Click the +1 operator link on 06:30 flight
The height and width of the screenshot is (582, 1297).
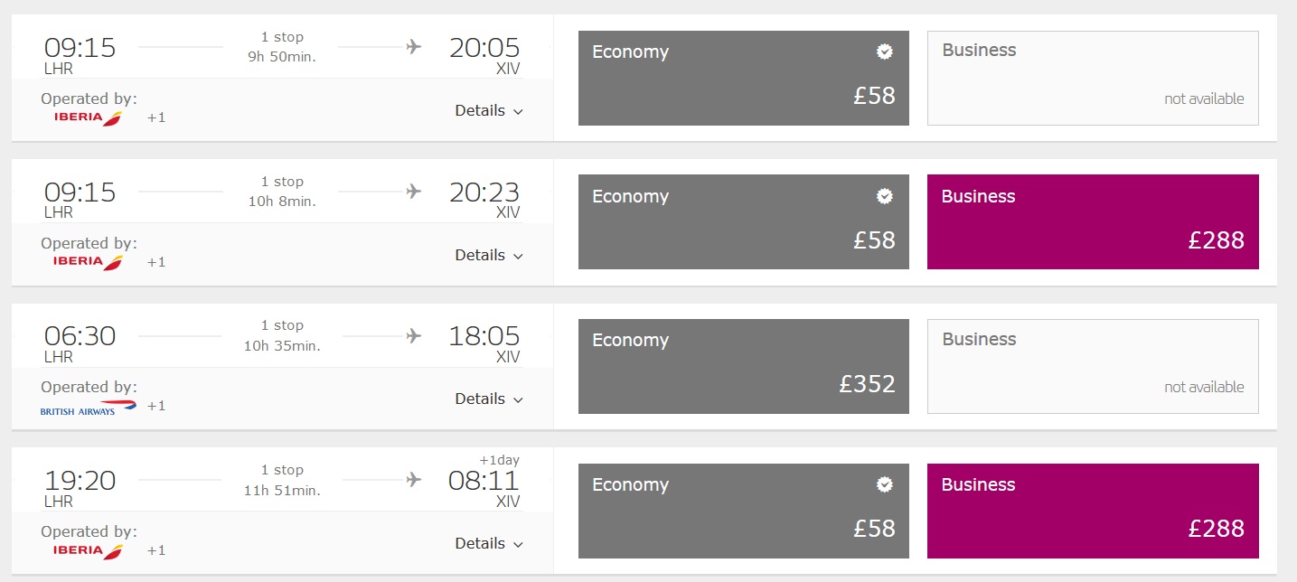156,406
